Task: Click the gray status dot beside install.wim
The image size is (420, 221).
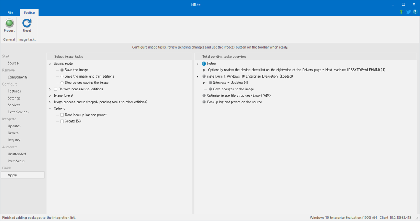Action: coord(204,76)
